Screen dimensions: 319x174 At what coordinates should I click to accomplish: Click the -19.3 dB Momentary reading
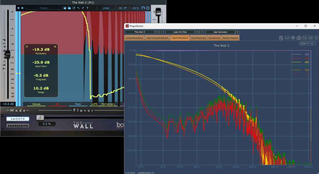tap(41, 49)
